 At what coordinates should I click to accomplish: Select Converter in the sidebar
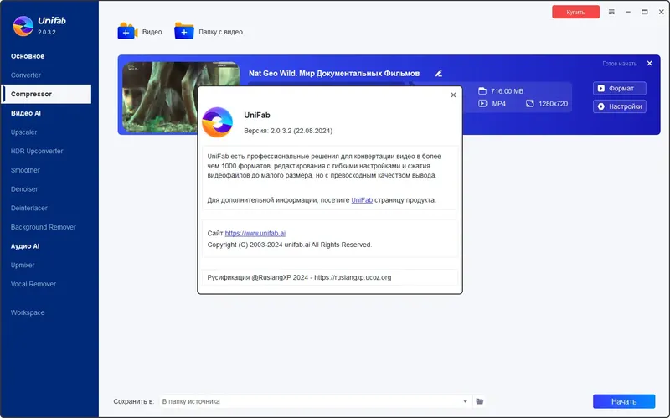pyautogui.click(x=26, y=75)
